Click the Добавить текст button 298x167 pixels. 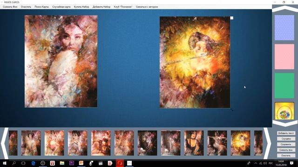286,133
